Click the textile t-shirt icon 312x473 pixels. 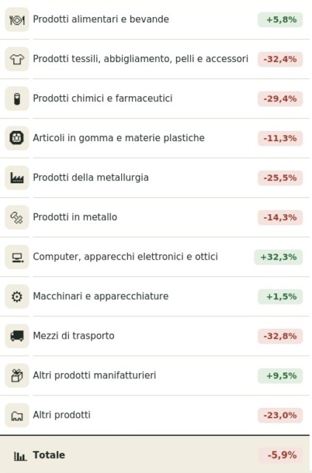[x=17, y=59]
